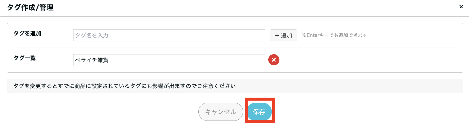Cancel with the キャンセル button

coord(220,112)
